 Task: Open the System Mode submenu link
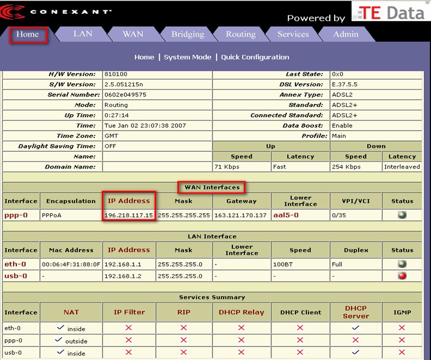click(188, 57)
